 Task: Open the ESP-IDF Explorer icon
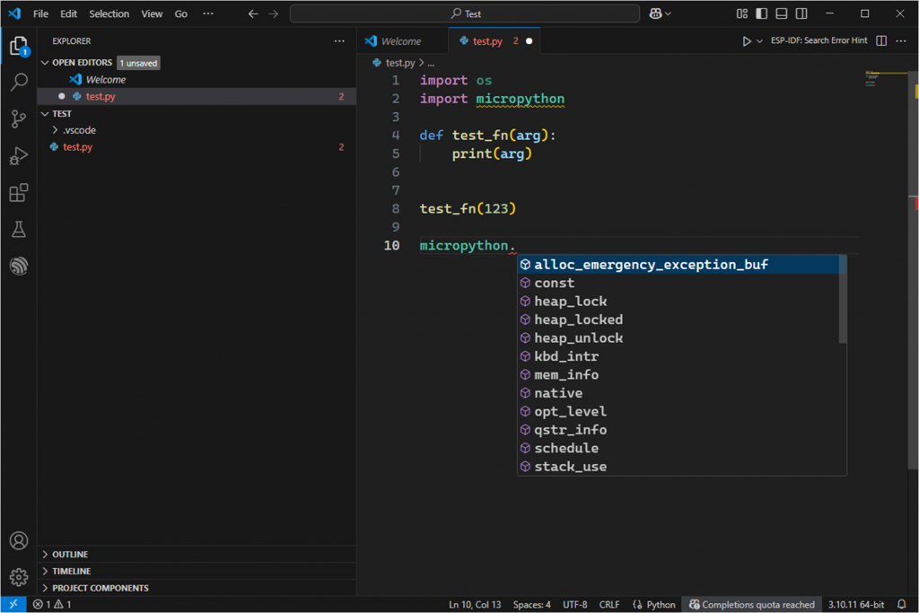(18, 267)
